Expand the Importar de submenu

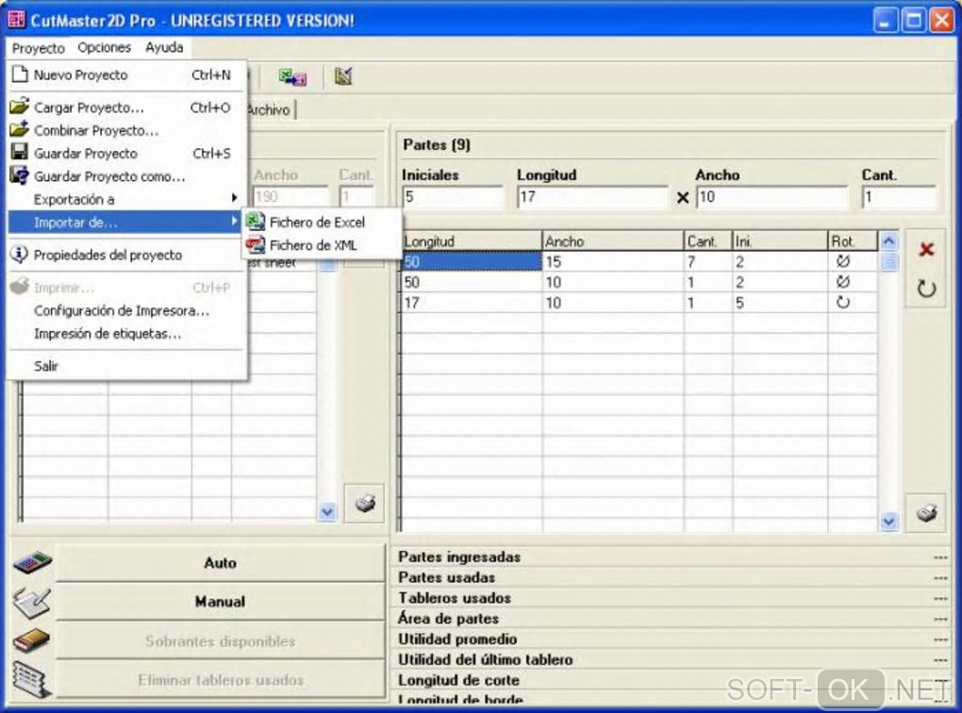tap(125, 223)
